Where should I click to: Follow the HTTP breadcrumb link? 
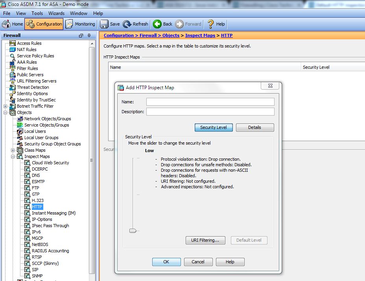click(227, 35)
